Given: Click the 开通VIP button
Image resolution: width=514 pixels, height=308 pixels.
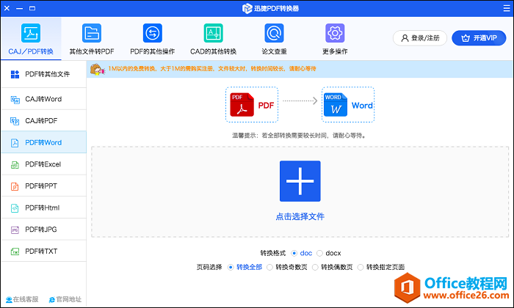Looking at the screenshot, I should point(479,37).
